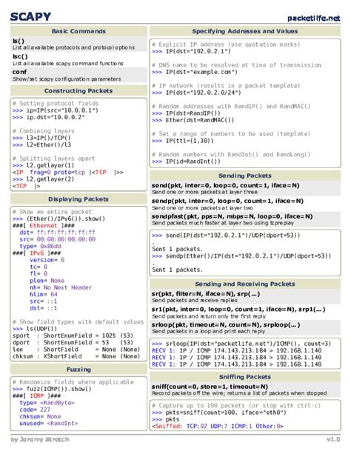The image size is (351, 454).
Task: Click the IP(id=RandInt()) code line
Action: pyautogui.click(x=186, y=161)
